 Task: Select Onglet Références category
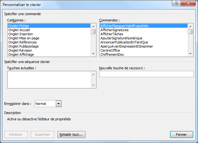click(49, 42)
